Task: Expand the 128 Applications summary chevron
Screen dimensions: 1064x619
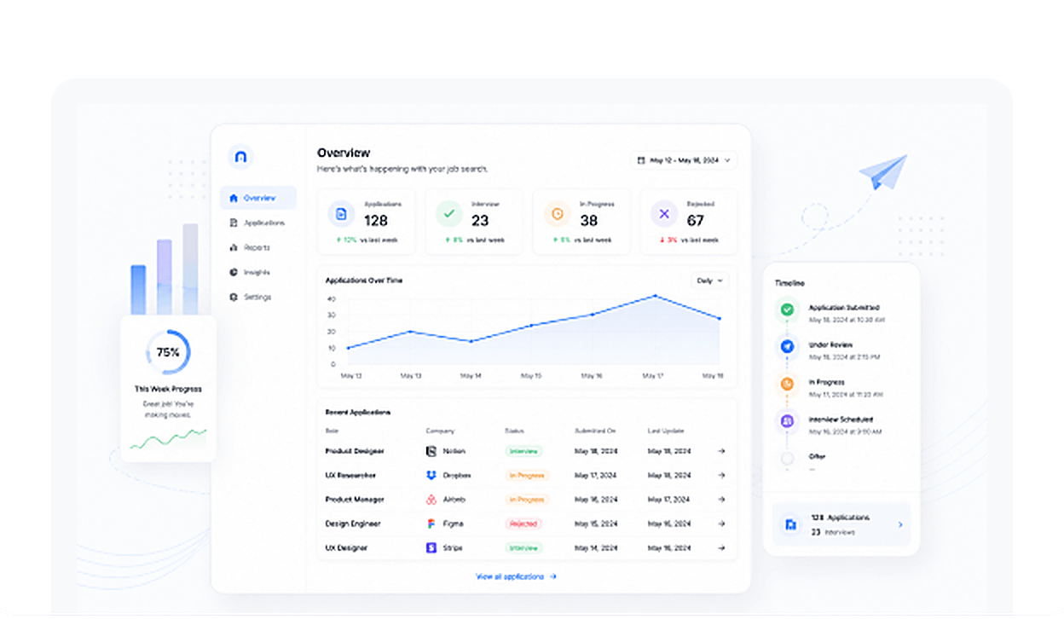Action: pyautogui.click(x=900, y=524)
